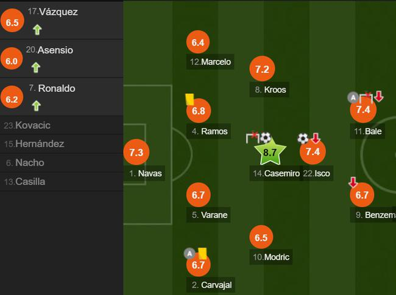Screen dimensions: 396x295
Task: Click Kroos 7.2 rating circle
Action: (262, 69)
